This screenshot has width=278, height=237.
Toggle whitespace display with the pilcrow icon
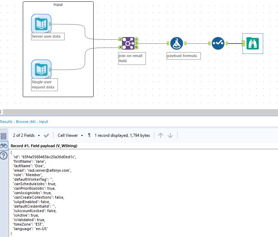point(89,135)
